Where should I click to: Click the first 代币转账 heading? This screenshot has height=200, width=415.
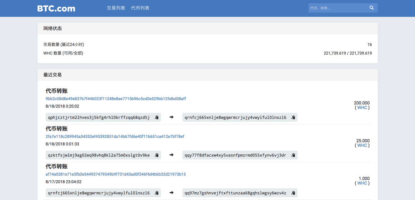(x=57, y=91)
